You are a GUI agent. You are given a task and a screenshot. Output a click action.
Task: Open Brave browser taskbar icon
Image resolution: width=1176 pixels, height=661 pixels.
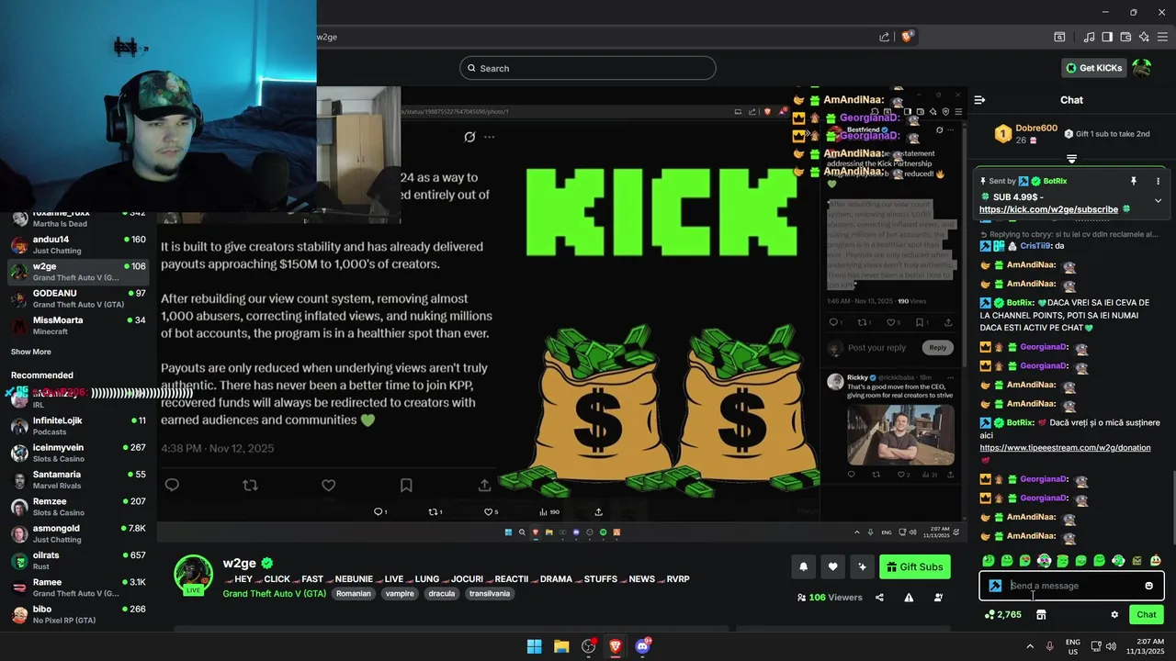pyautogui.click(x=616, y=646)
